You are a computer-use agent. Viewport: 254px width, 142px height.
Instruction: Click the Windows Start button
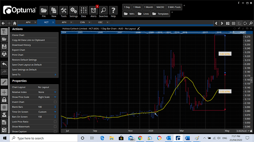5,138
